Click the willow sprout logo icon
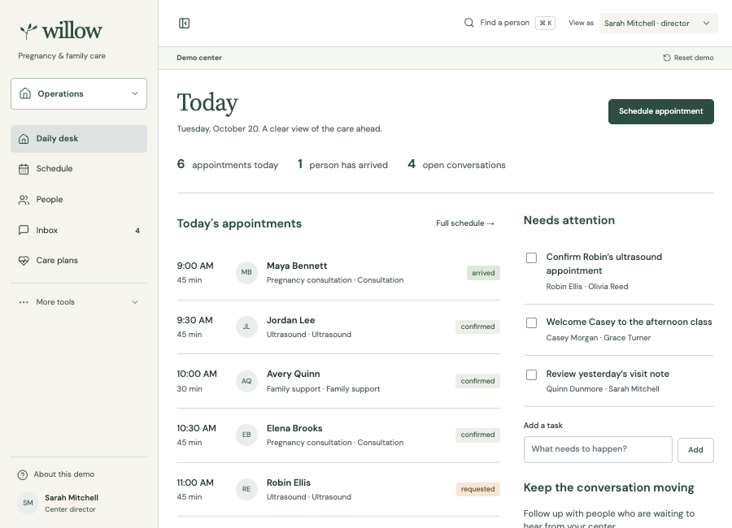 (28, 31)
